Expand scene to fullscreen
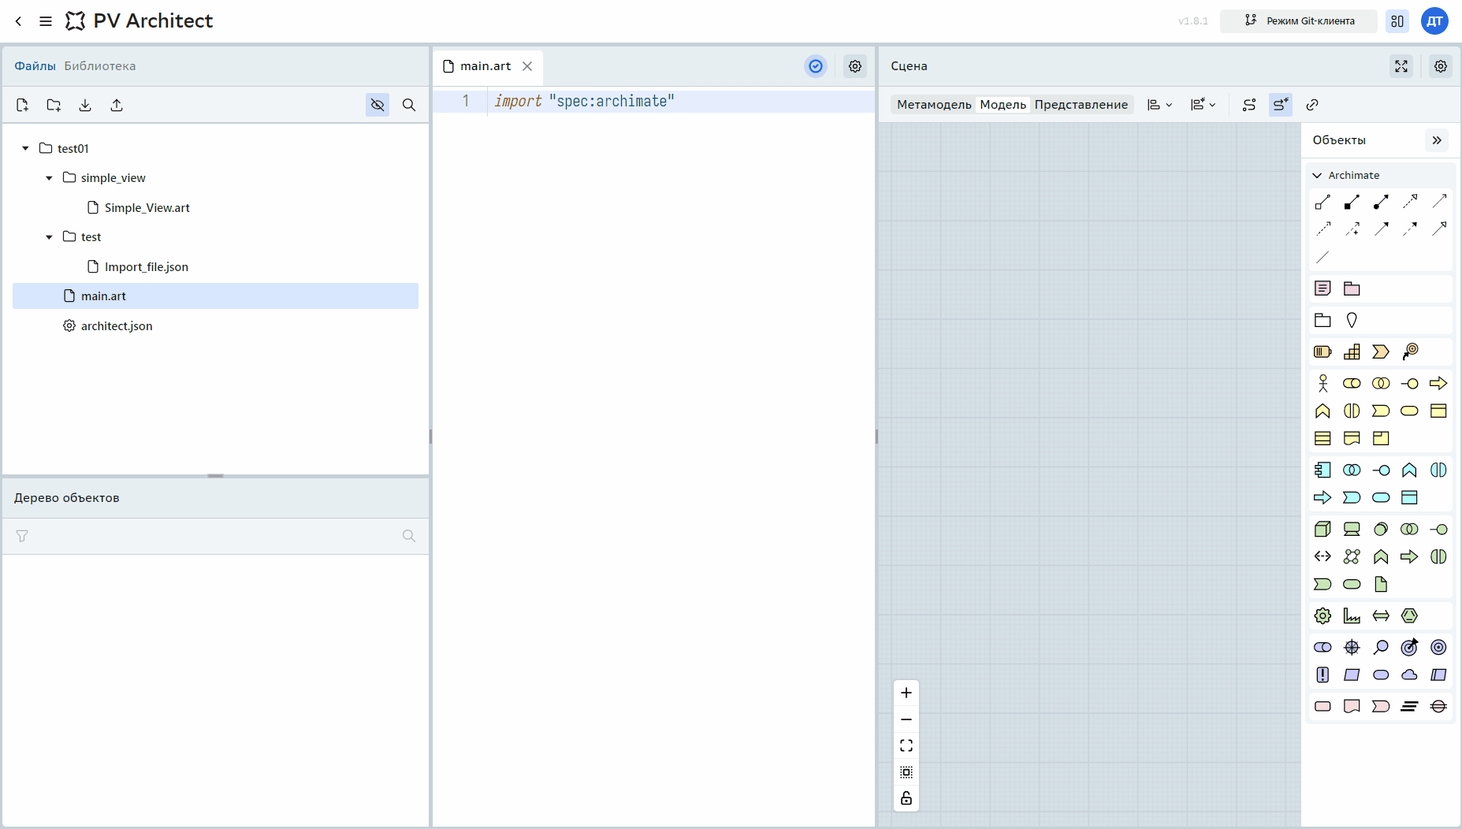 1401,66
